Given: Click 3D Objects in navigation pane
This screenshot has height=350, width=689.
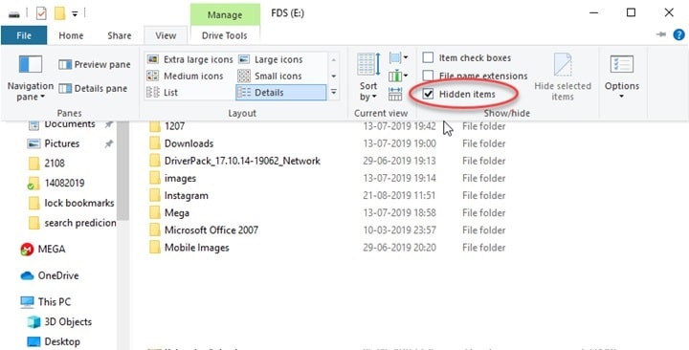Looking at the screenshot, I should [68, 322].
